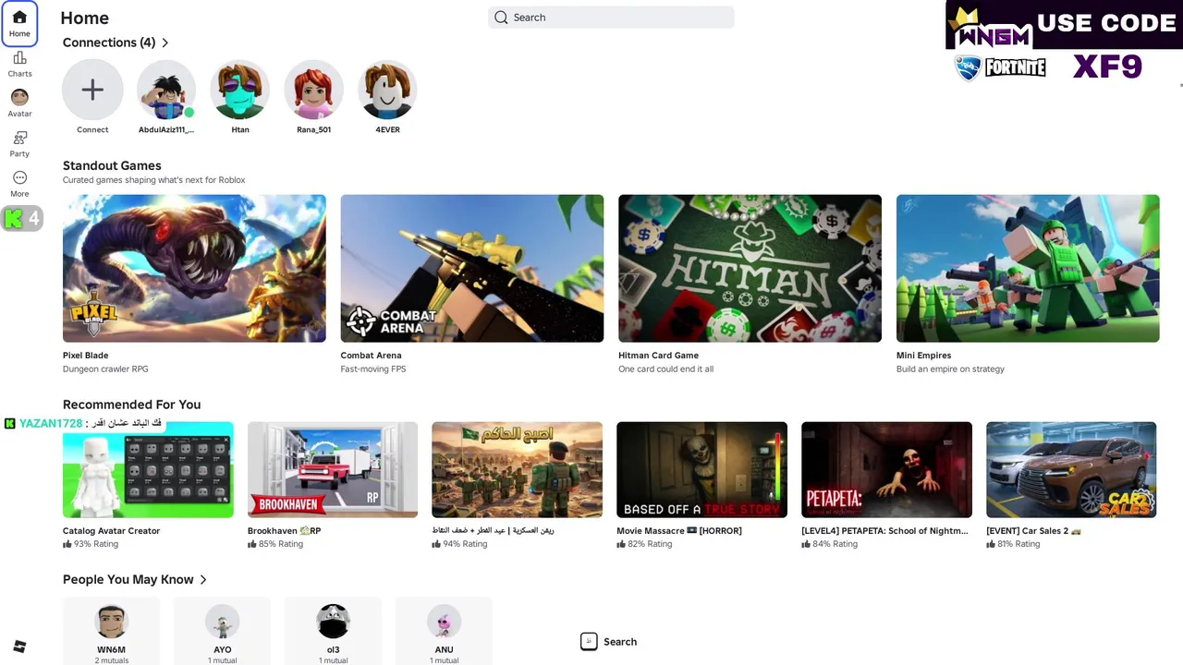
Task: Open Car Sales 2 event thumbnail
Action: [x=1071, y=470]
